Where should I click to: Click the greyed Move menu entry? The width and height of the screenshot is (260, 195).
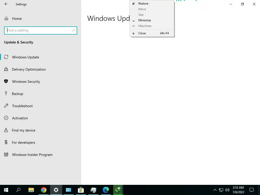(x=152, y=9)
